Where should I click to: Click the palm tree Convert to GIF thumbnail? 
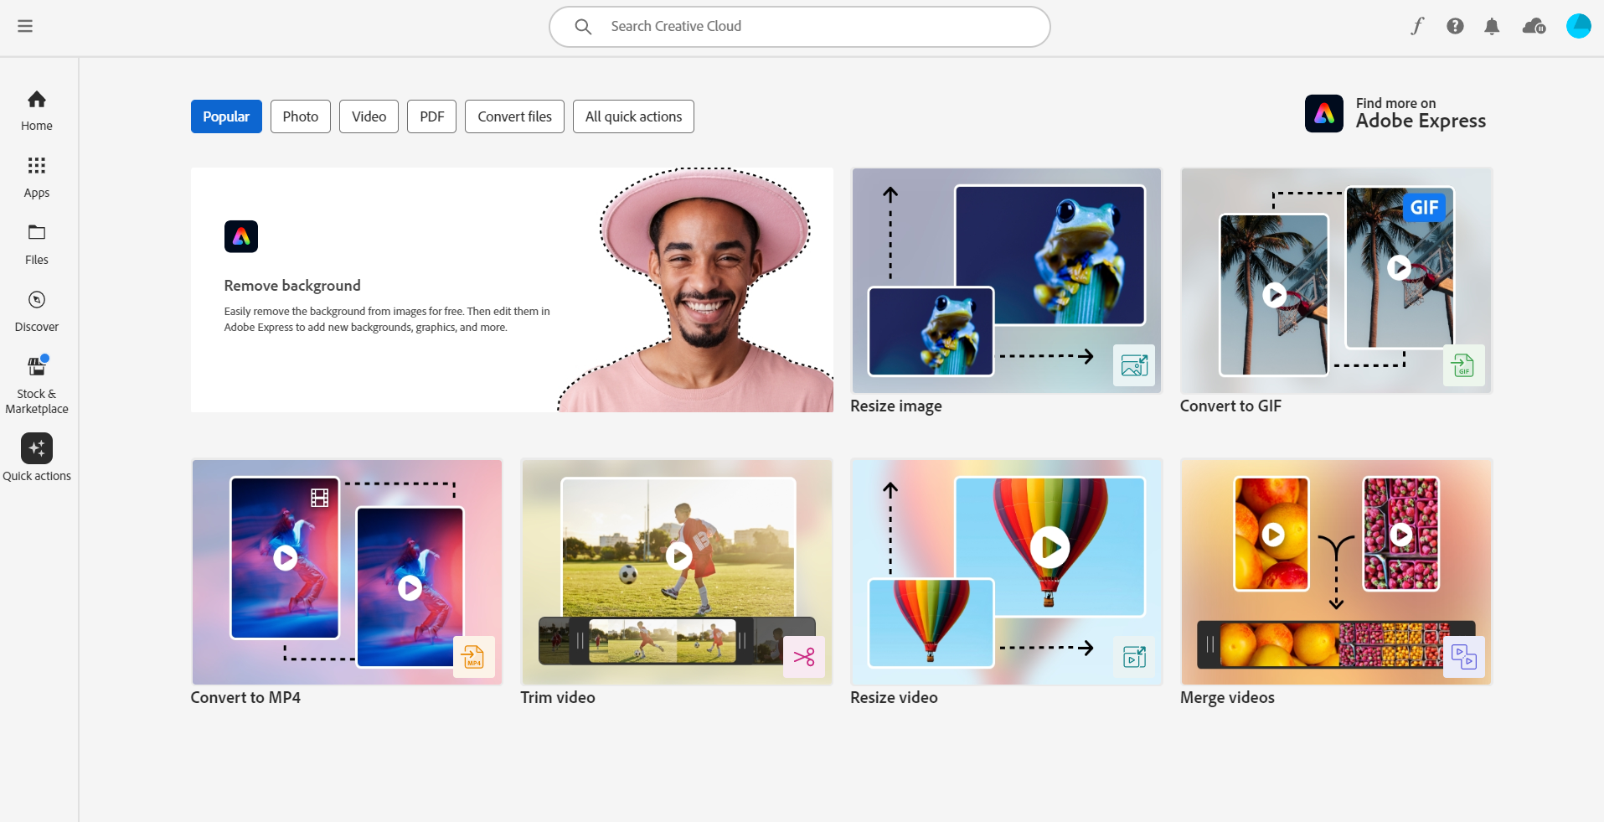[x=1336, y=281]
